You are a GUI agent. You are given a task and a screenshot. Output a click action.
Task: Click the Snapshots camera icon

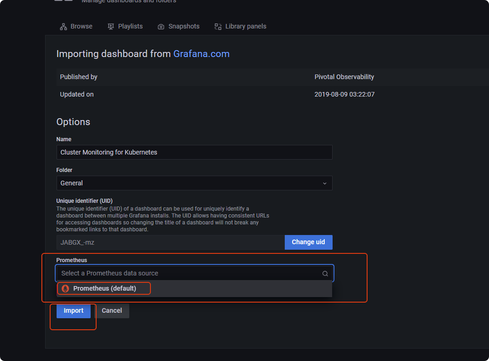[x=161, y=27]
